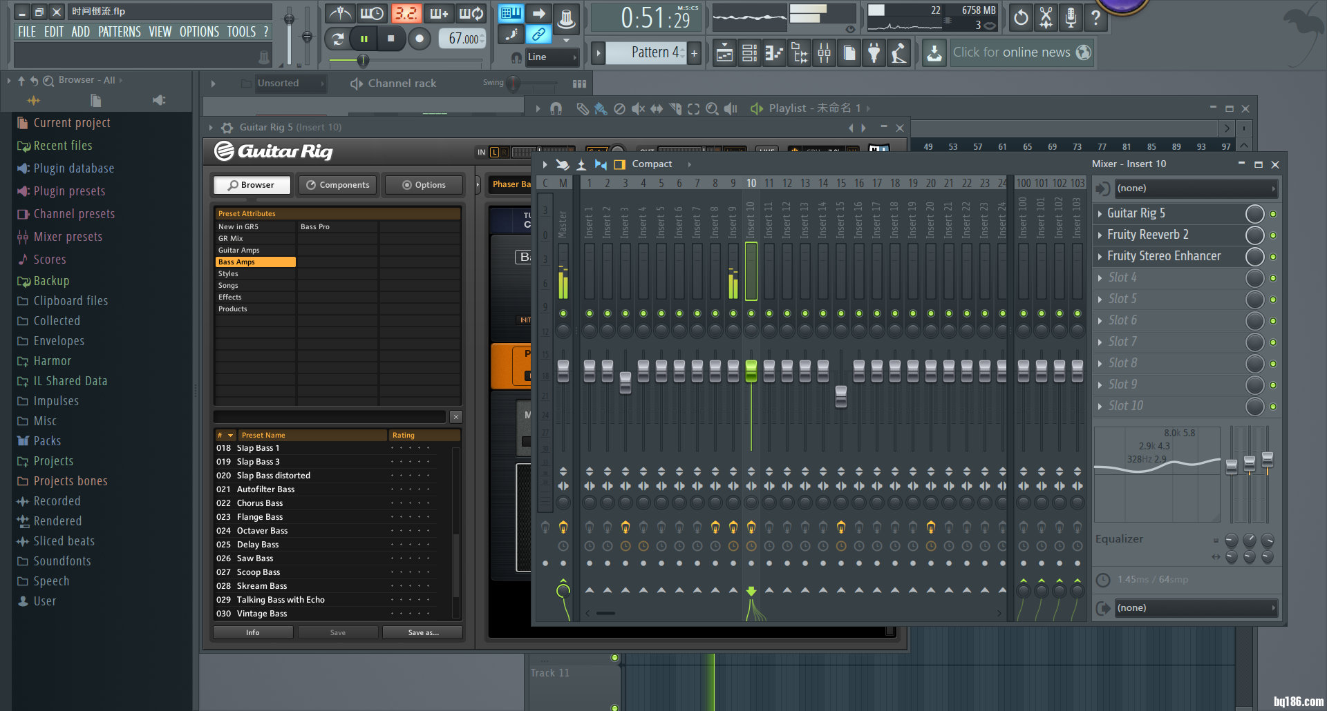Click the Master track volume fader
Image resolution: width=1327 pixels, height=711 pixels.
(563, 371)
